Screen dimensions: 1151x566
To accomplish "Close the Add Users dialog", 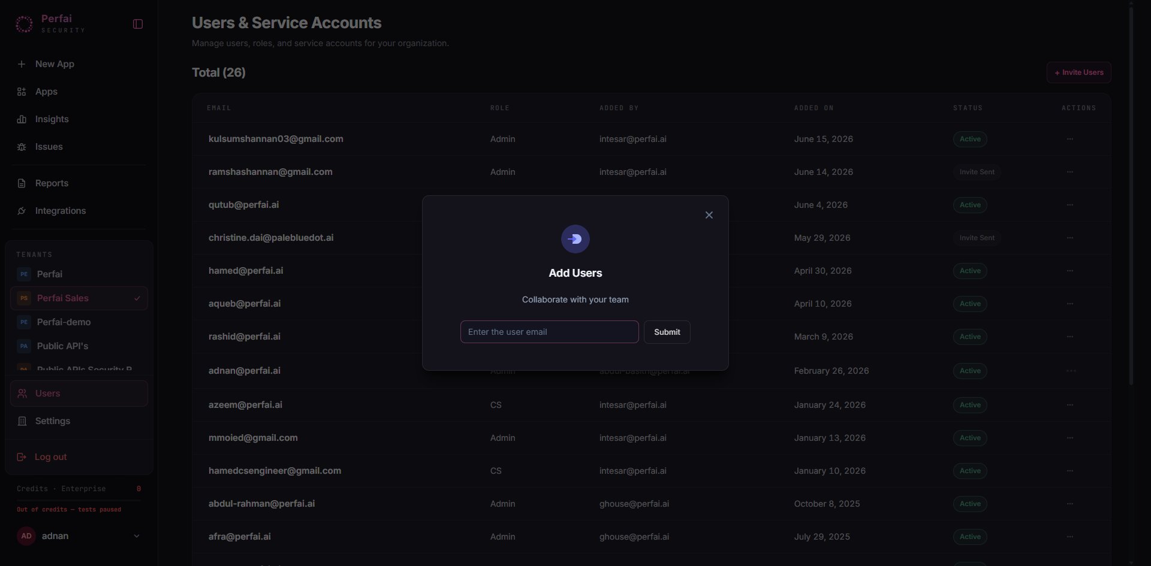I will click(x=709, y=215).
